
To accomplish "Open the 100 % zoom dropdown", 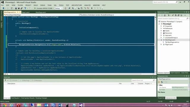I will [x=10, y=74].
